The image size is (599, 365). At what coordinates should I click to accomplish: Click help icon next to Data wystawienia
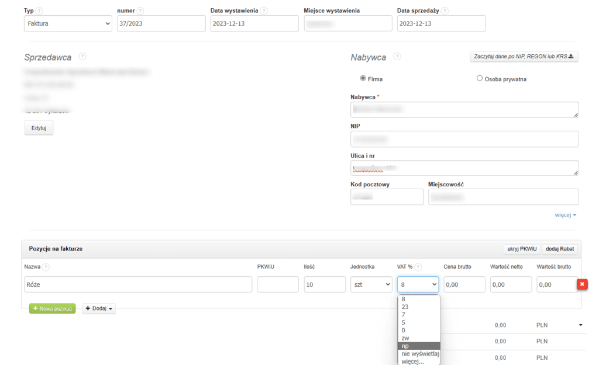click(264, 11)
